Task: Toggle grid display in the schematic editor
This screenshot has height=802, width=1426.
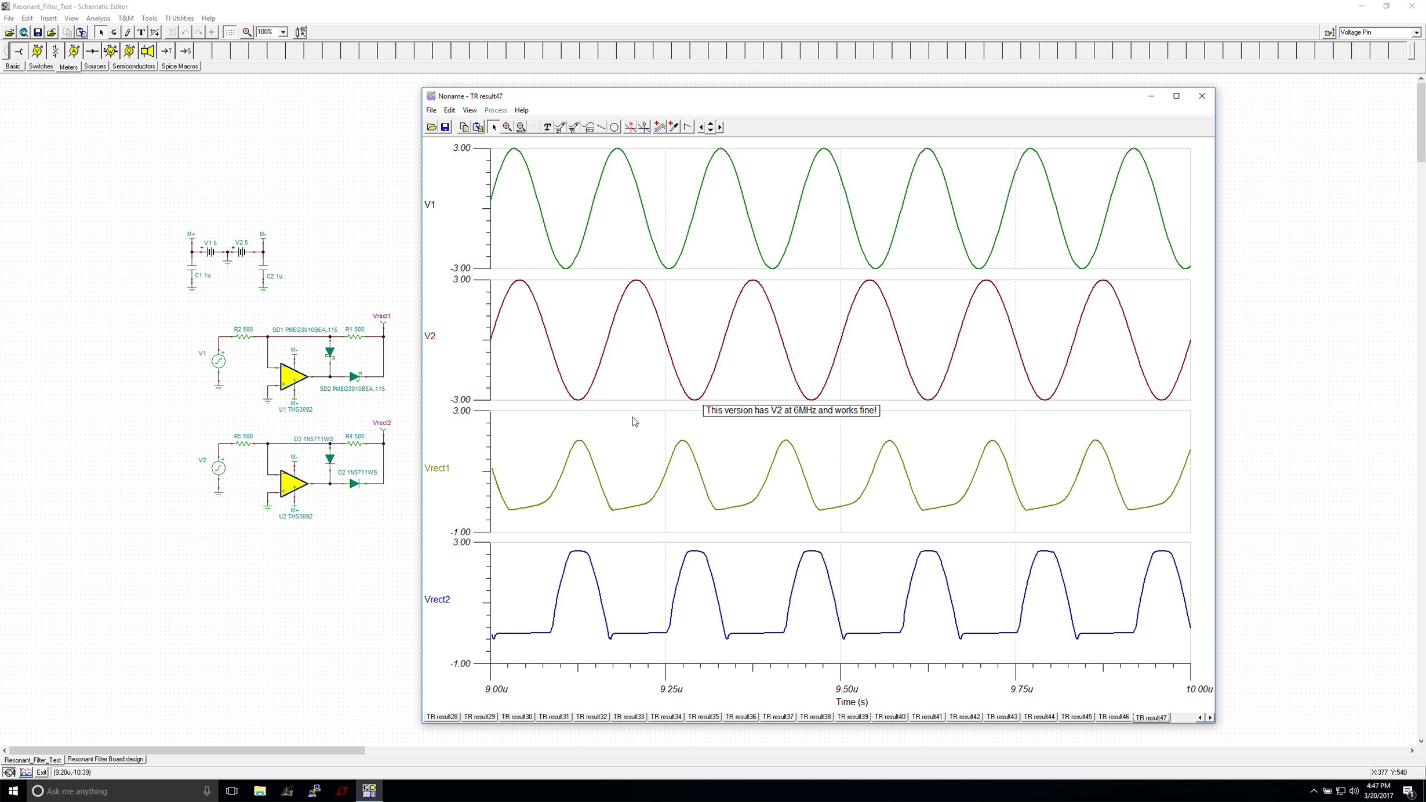Action: [x=230, y=32]
